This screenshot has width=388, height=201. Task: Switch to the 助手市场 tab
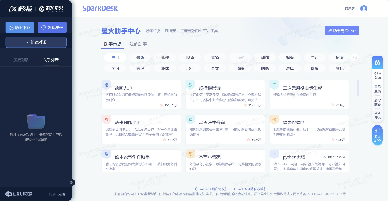point(113,44)
